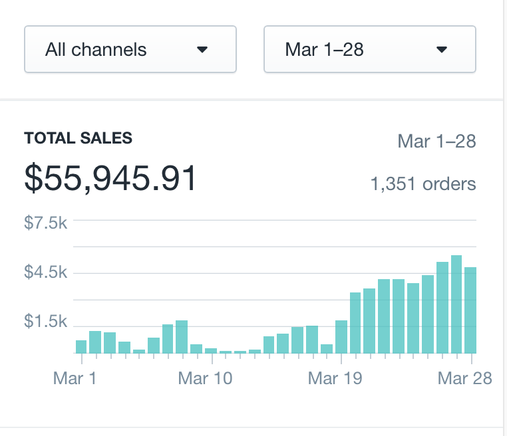This screenshot has width=507, height=436.
Task: Click the TOTAL SALES heading
Action: 78,138
